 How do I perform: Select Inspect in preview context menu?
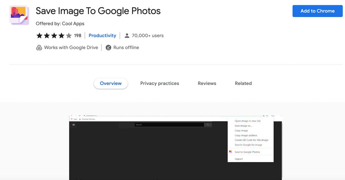coord(238,159)
